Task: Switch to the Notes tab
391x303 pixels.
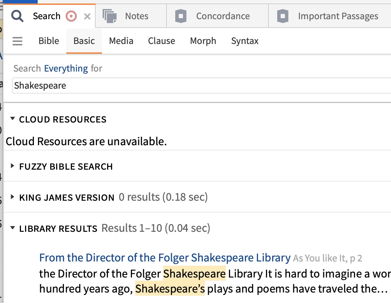Action: 131,16
